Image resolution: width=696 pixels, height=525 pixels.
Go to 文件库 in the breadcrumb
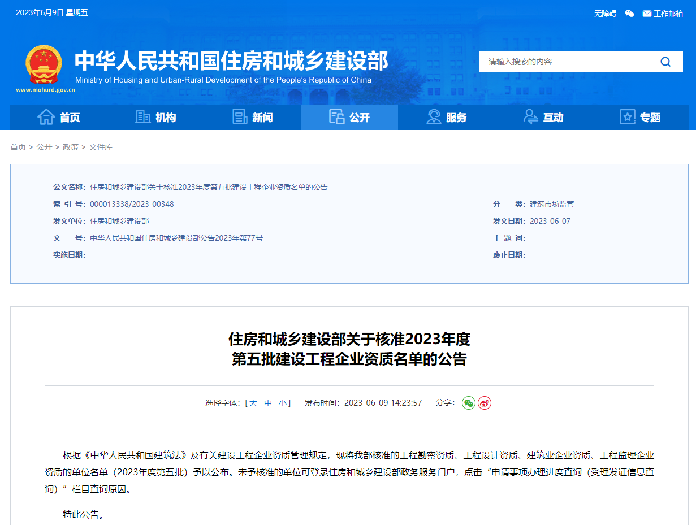point(101,147)
